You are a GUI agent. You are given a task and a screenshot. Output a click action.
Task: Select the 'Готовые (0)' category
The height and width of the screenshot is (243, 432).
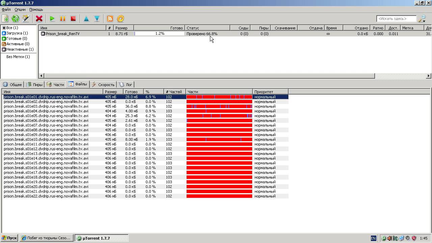pyautogui.click(x=15, y=38)
